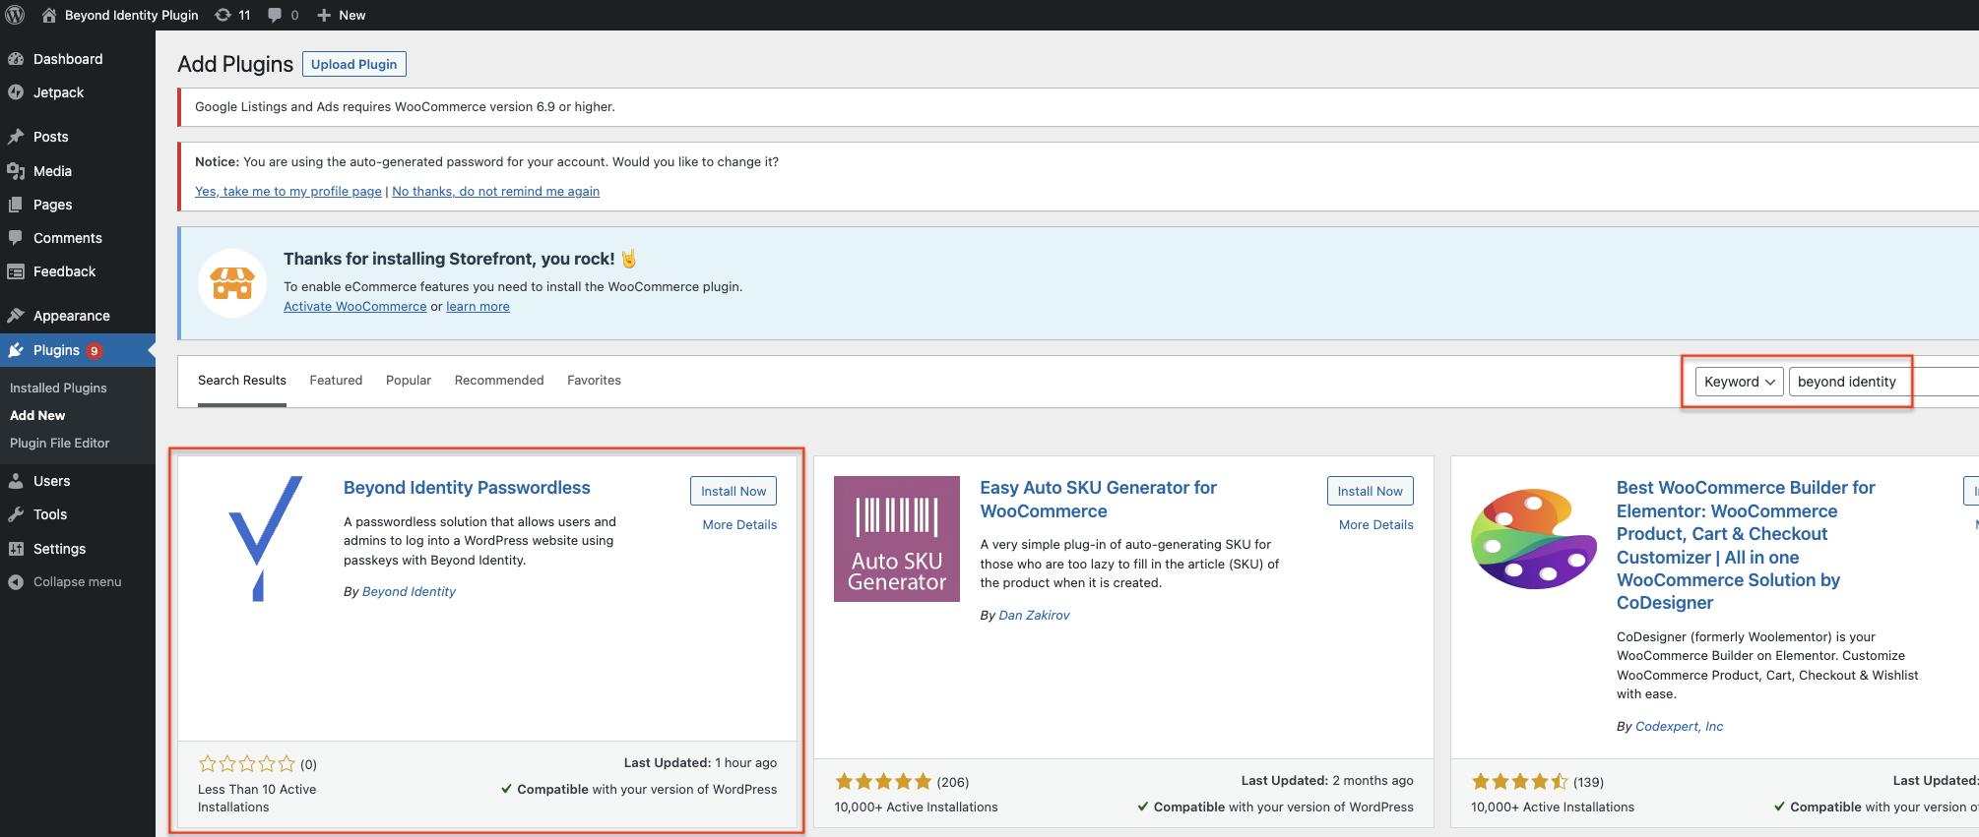Open the Appearance menu

tap(72, 316)
